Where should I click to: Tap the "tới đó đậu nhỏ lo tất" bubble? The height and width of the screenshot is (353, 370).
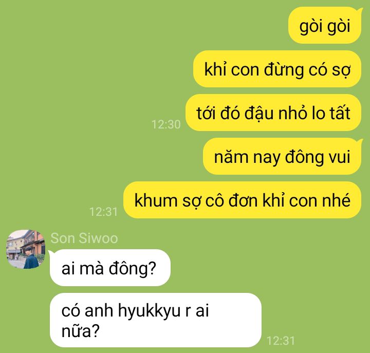tap(273, 113)
